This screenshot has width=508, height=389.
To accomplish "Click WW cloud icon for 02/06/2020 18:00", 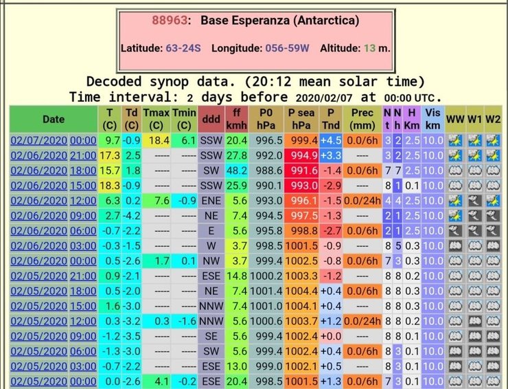I will pos(454,170).
